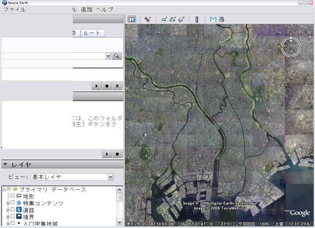Enable the 道路 layer checkbox

[x=12, y=209]
